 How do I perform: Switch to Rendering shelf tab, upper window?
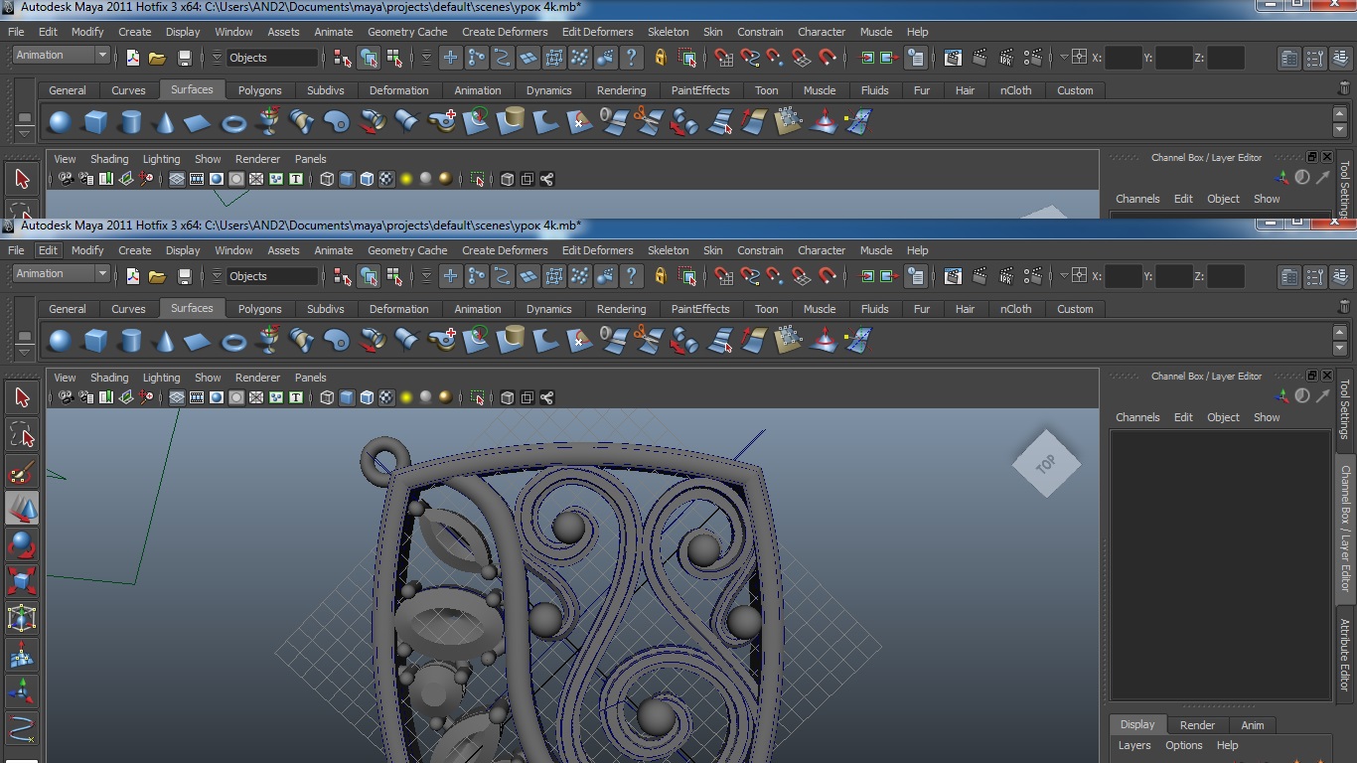(621, 90)
